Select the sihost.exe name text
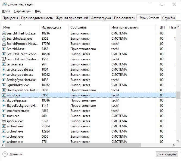The height and width of the screenshot is (161, 181). pyautogui.click(x=14, y=95)
